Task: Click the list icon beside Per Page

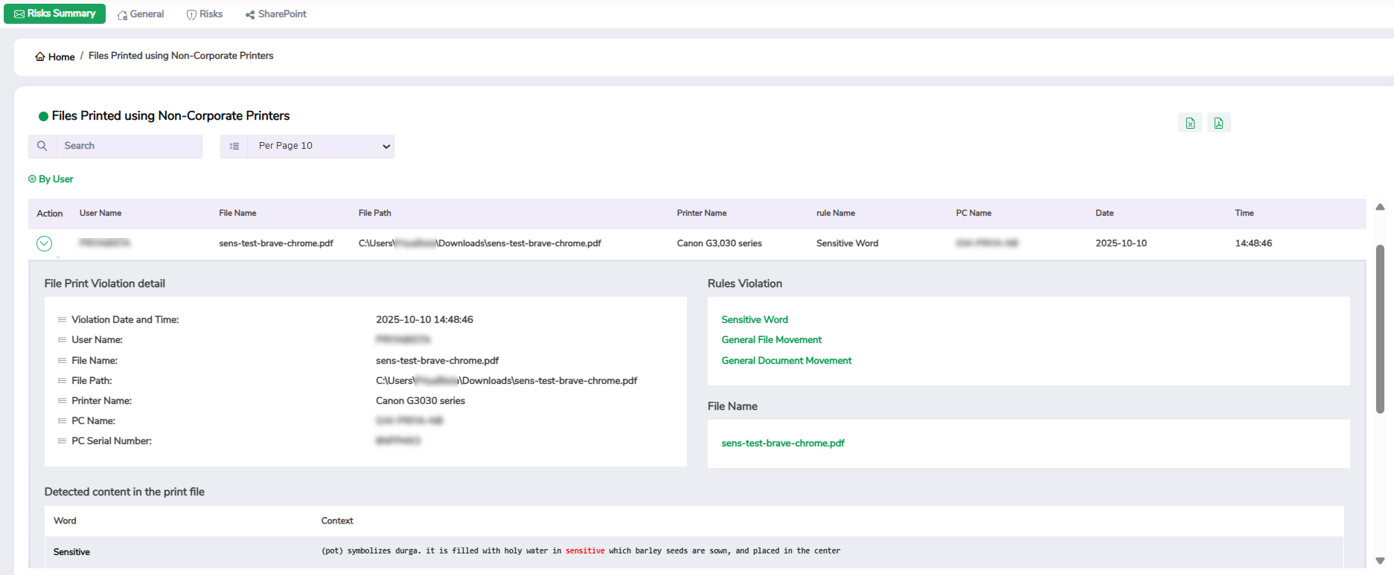Action: click(x=234, y=147)
